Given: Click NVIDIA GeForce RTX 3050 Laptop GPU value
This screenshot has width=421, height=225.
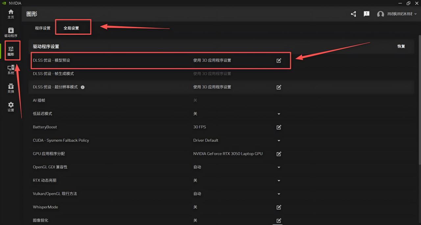Looking at the screenshot, I should (x=228, y=154).
